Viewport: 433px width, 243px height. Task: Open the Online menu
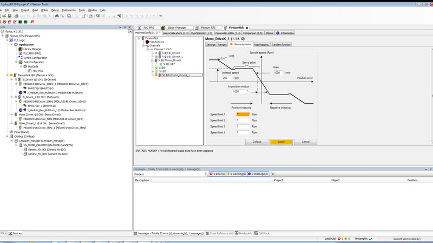44,10
